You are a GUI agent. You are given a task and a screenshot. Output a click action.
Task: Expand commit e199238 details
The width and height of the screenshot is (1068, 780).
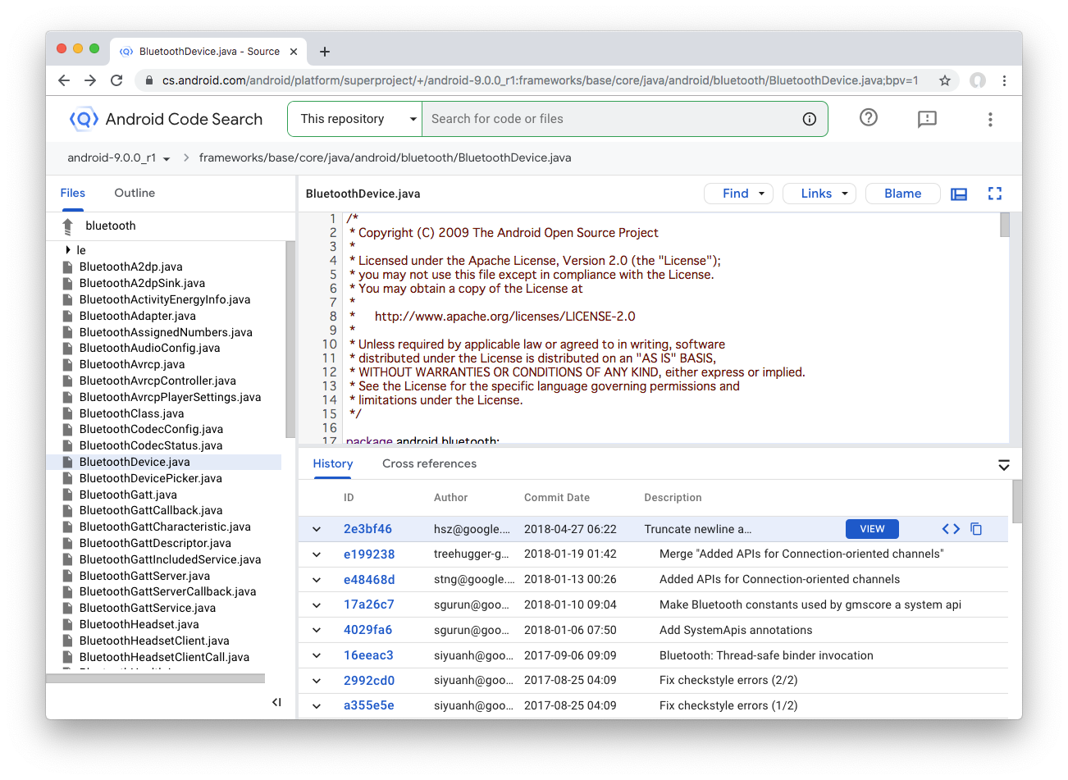click(317, 554)
